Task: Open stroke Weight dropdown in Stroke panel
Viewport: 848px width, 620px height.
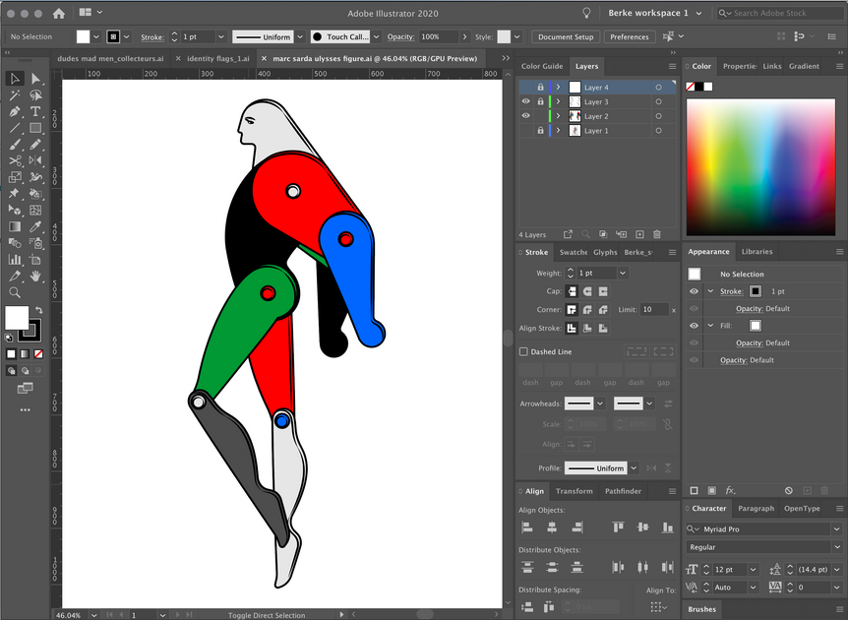Action: coord(623,274)
